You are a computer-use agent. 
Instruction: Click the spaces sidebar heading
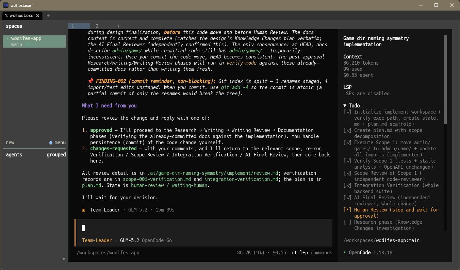pos(14,26)
